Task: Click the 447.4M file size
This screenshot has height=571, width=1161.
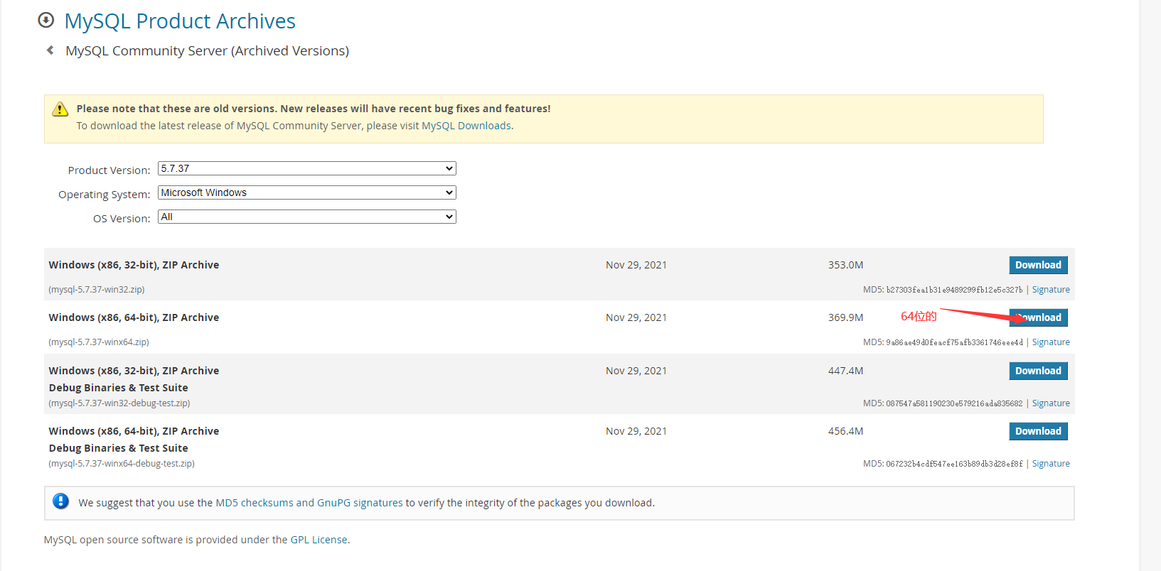Action: [x=845, y=371]
